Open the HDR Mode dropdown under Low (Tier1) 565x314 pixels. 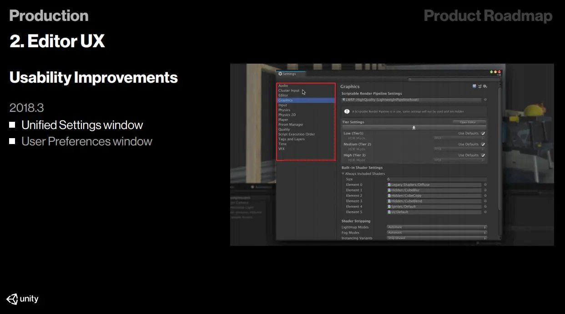(x=459, y=138)
